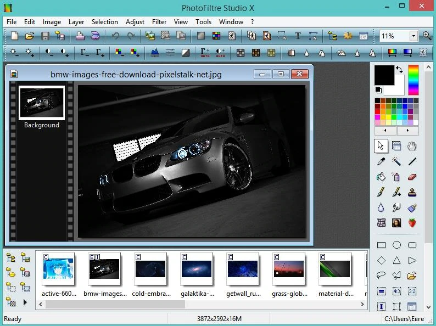Screen dimensions: 436x326
Task: Click the explorer horizontal scrollbar right arrow
Action: coord(362,305)
